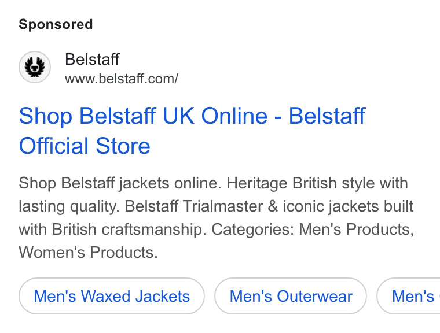Click the ad description paragraph text
The image size is (440, 333).
[x=216, y=218]
